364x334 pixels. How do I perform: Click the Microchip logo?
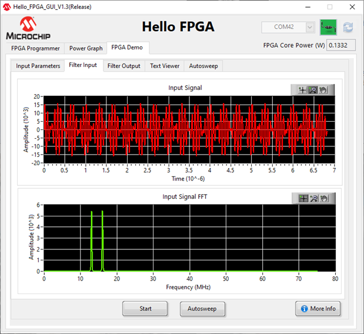coord(28,28)
